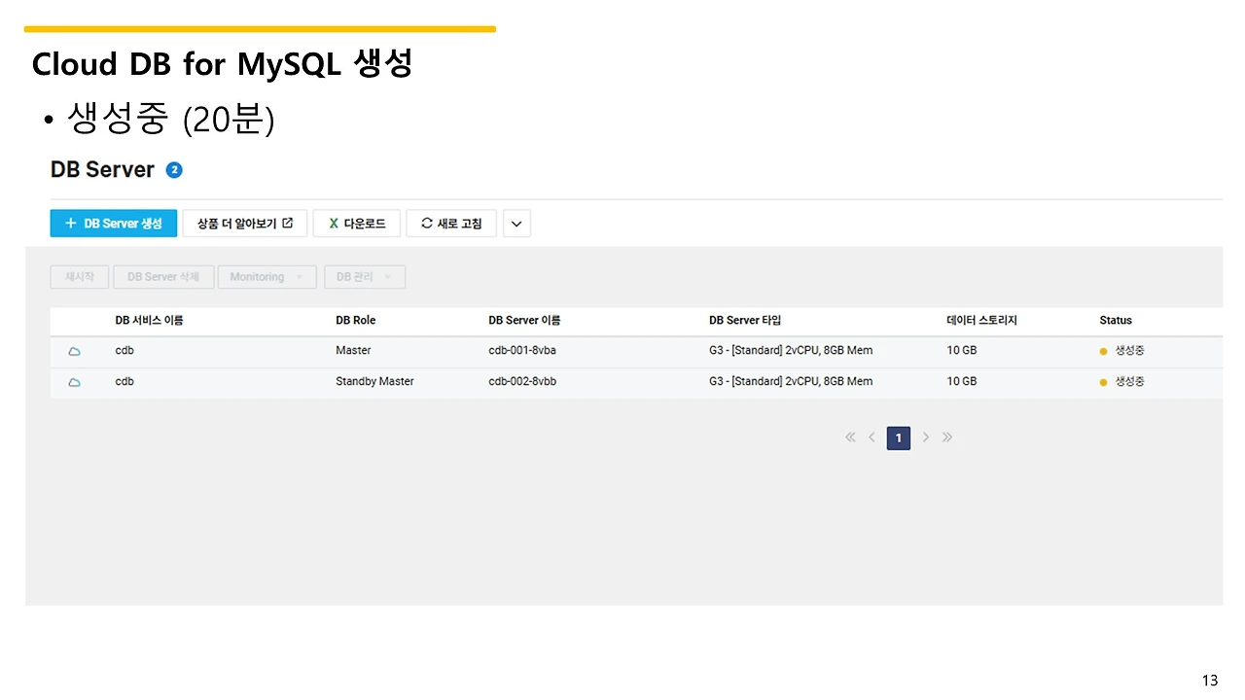Click the cdb service name in the Master row
Screen dimensions: 1245x700
click(124, 351)
